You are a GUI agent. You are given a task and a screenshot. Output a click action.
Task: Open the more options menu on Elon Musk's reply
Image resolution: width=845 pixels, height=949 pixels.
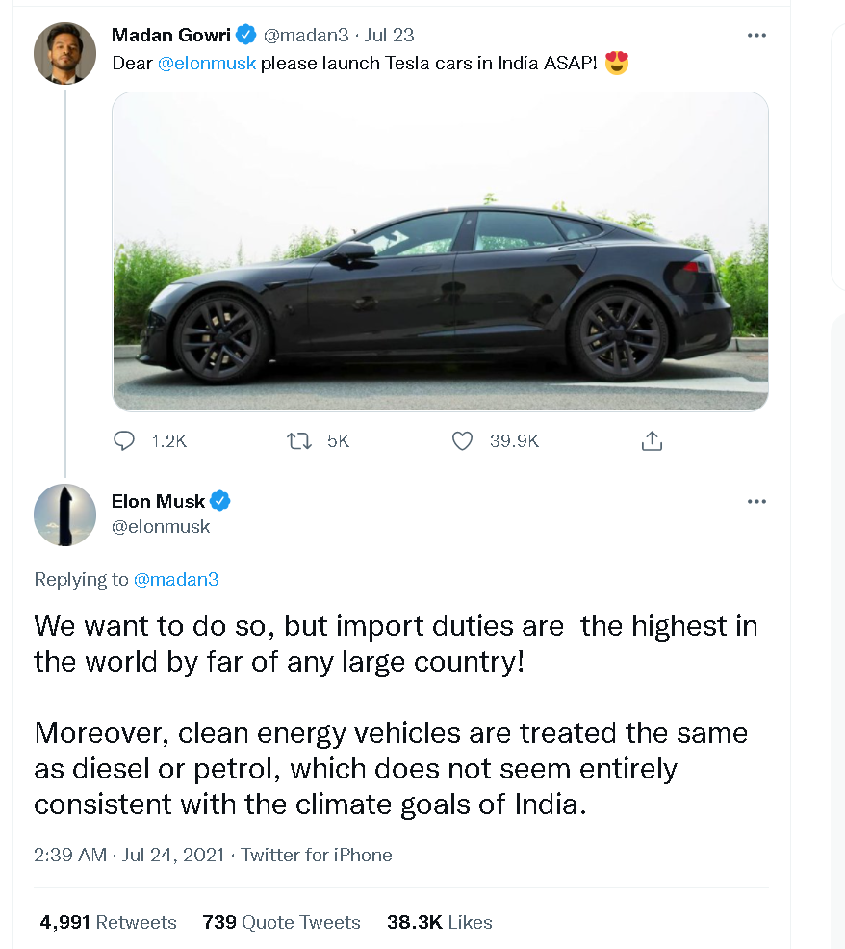(756, 501)
